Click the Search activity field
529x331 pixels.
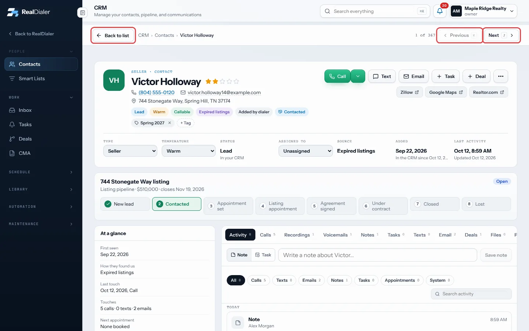471,294
